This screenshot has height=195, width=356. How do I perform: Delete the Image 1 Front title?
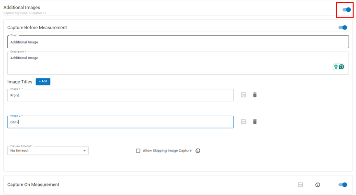[x=255, y=95]
